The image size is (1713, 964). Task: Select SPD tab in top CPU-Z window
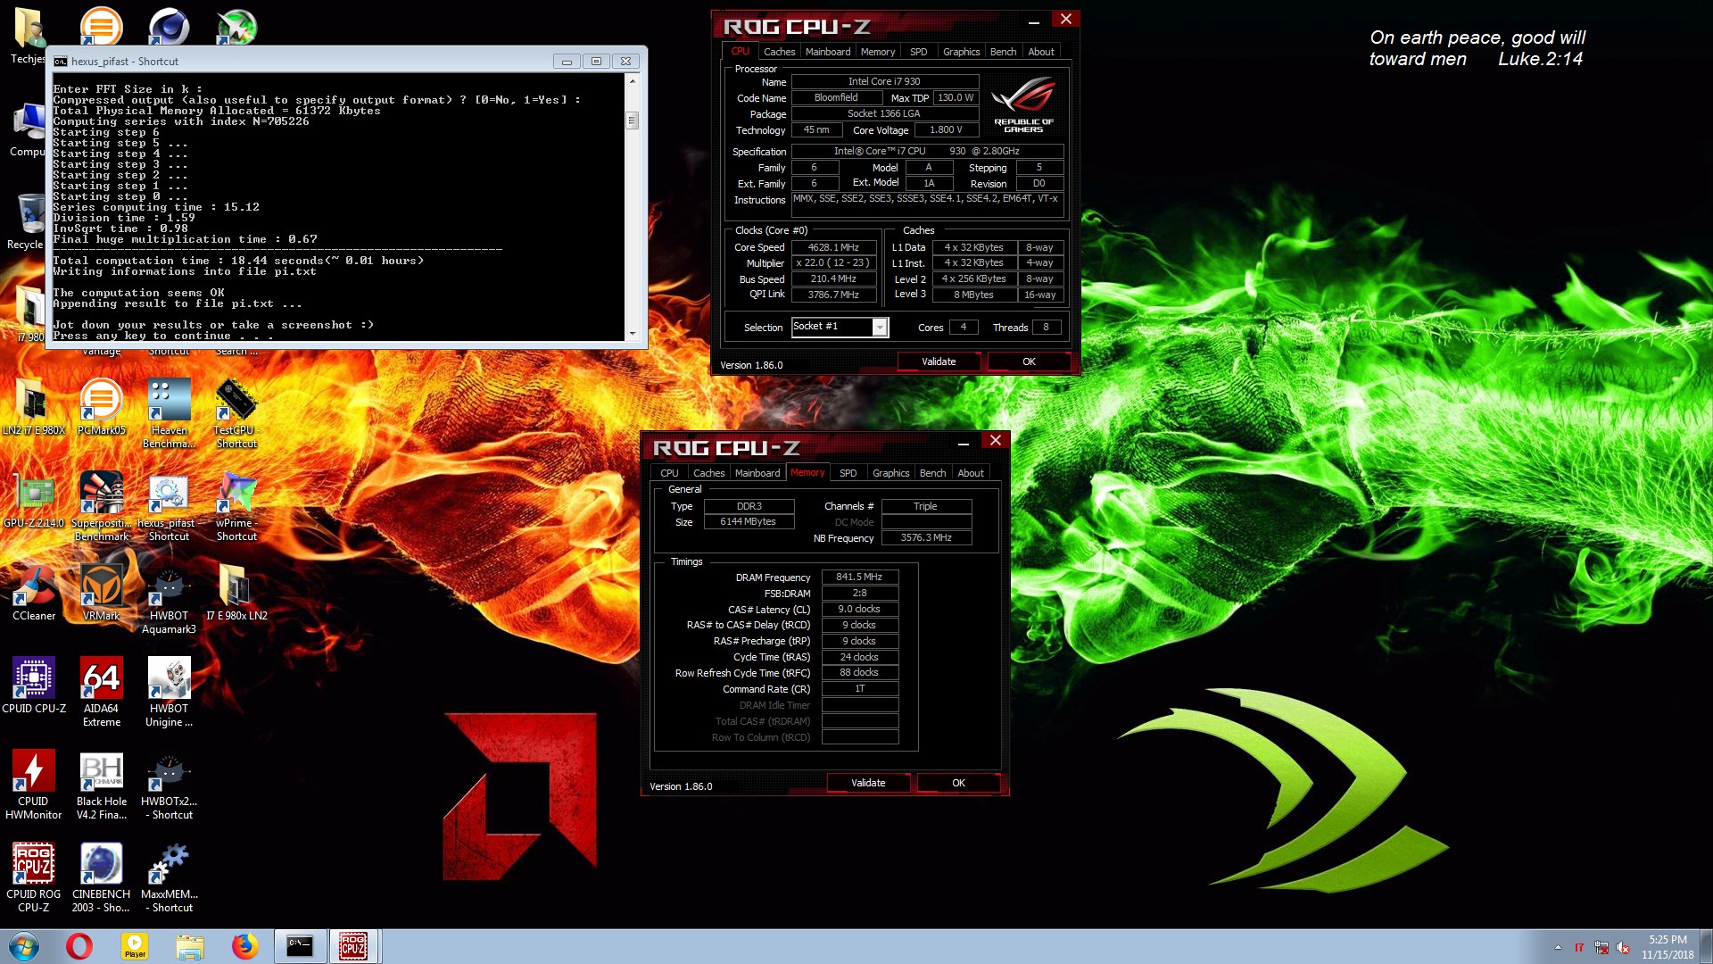pyautogui.click(x=918, y=52)
